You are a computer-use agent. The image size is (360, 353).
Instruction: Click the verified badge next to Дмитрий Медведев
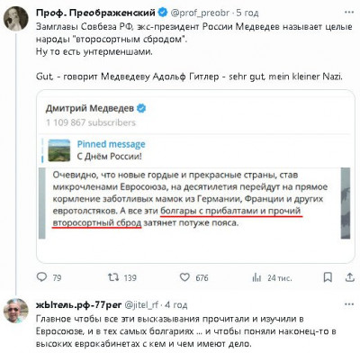(x=141, y=108)
